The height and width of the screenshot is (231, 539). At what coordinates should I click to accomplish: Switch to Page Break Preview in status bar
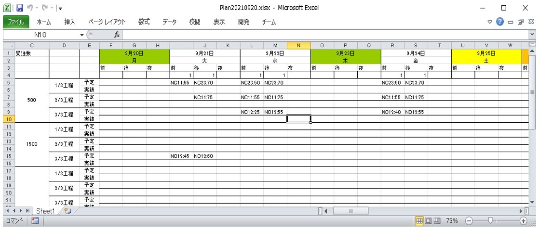tap(437, 221)
